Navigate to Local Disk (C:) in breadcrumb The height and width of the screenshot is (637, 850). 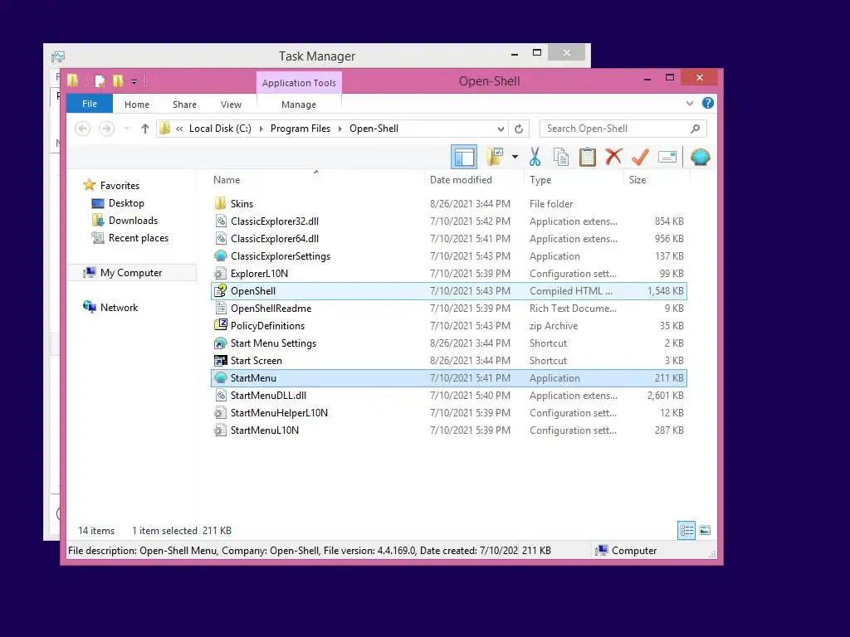[220, 129]
